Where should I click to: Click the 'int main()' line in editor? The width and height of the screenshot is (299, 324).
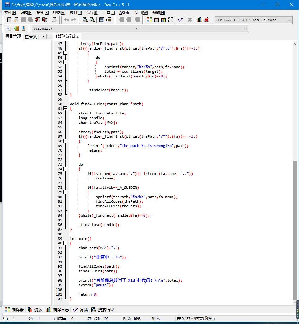[80, 239]
